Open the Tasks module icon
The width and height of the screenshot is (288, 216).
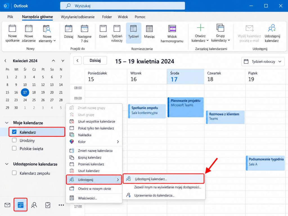(x=48, y=205)
